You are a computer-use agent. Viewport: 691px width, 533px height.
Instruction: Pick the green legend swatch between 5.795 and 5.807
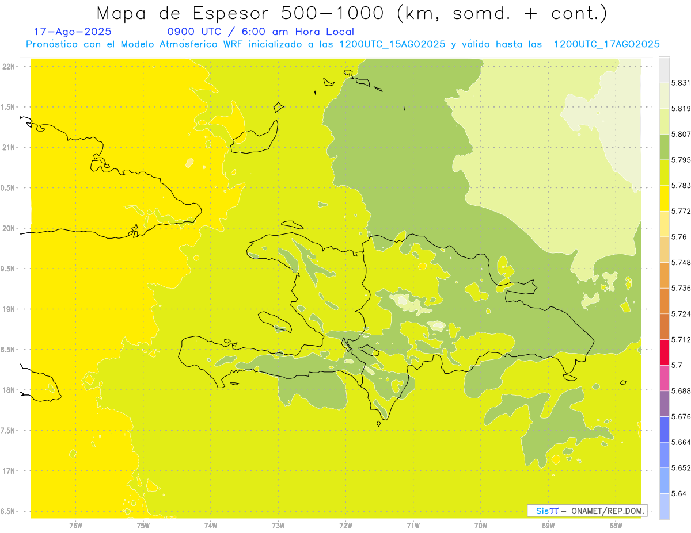[664, 147]
